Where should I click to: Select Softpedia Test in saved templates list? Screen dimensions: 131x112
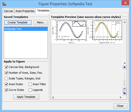(26, 29)
